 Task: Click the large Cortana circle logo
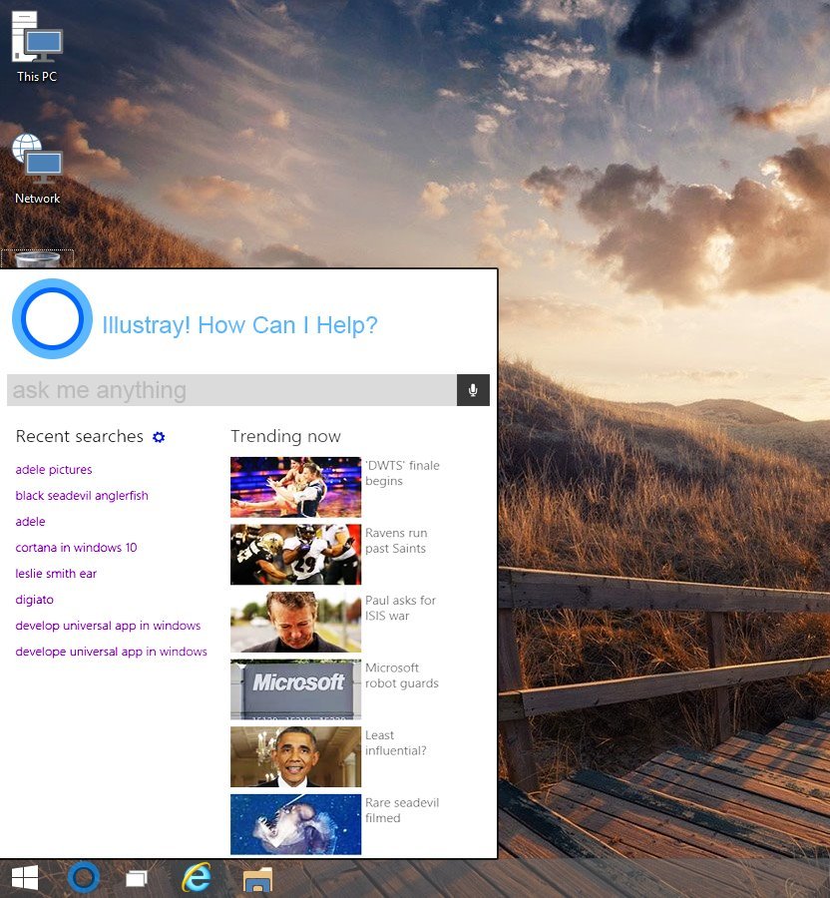click(x=52, y=319)
